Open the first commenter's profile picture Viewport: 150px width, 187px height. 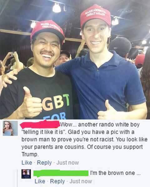[x=10, y=128]
